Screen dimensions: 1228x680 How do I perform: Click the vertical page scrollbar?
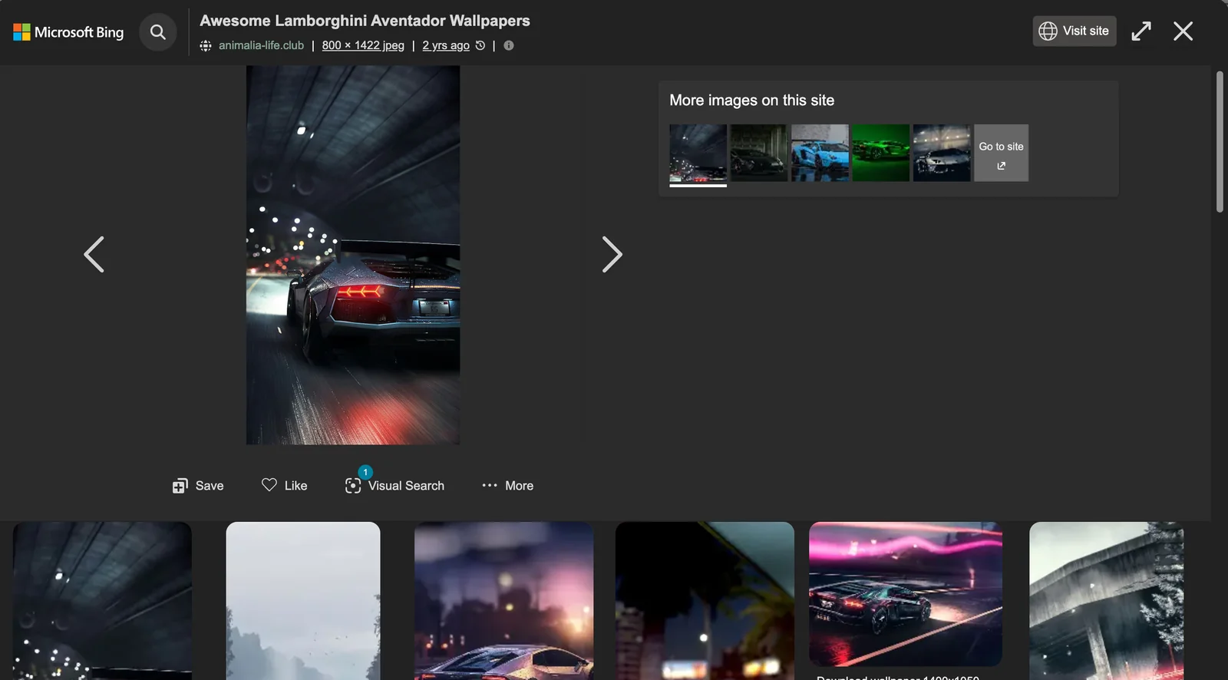pos(1219,142)
